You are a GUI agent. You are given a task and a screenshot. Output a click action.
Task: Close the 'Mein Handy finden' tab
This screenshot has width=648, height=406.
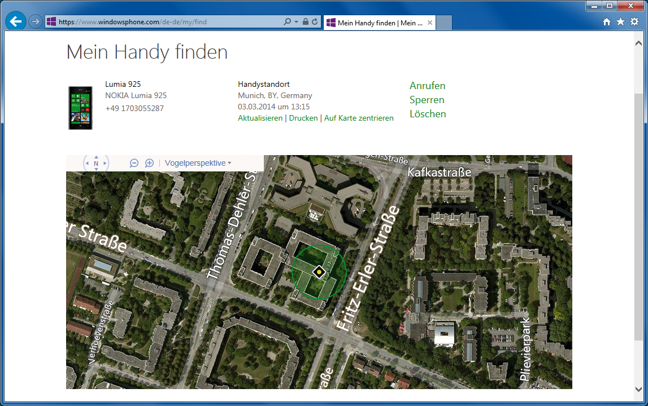(x=430, y=23)
